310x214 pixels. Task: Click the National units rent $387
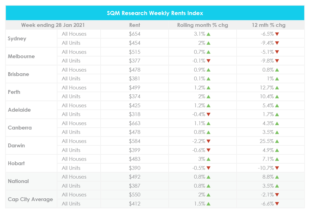tap(135, 186)
